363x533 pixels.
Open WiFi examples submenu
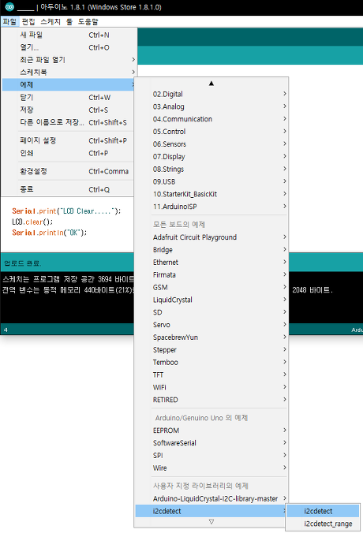click(x=211, y=387)
